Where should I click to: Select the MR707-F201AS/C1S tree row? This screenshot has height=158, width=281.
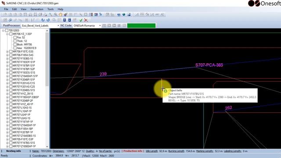(24, 83)
